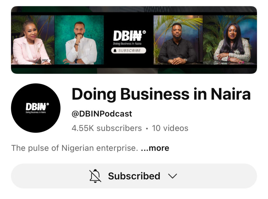Click the @DBINPodcast channel handle
Screen dimensions: 268x199
point(102,114)
